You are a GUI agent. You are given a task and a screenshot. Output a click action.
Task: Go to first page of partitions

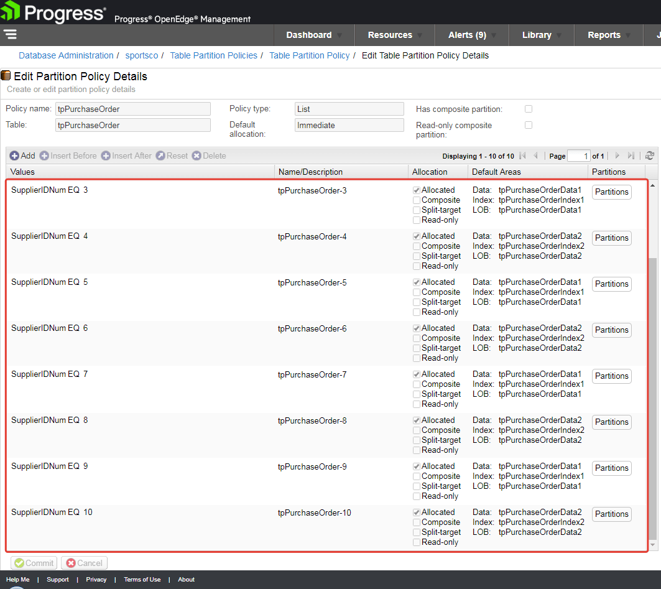click(x=522, y=155)
